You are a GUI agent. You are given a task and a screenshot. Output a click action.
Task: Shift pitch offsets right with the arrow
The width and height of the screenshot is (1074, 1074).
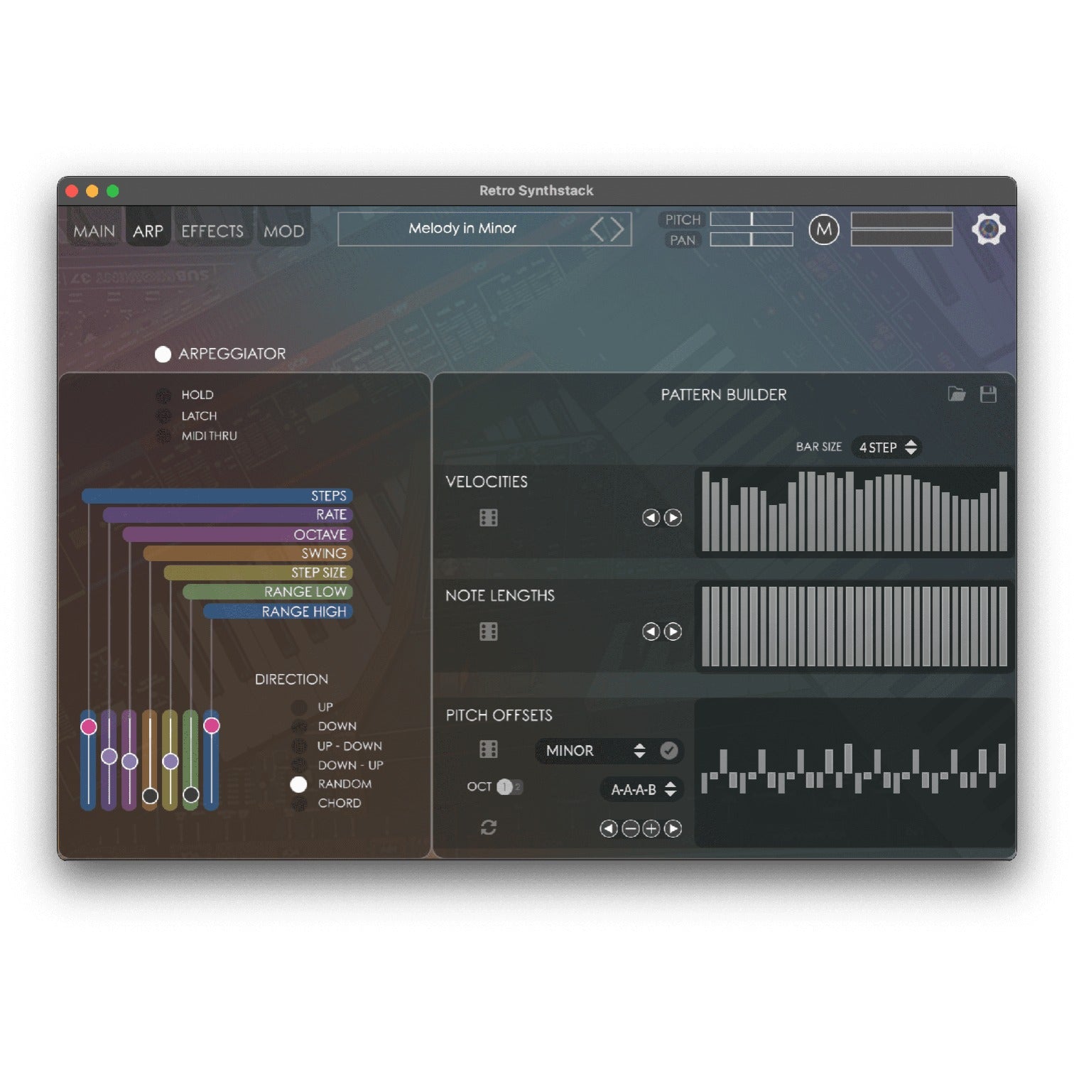[x=673, y=828]
